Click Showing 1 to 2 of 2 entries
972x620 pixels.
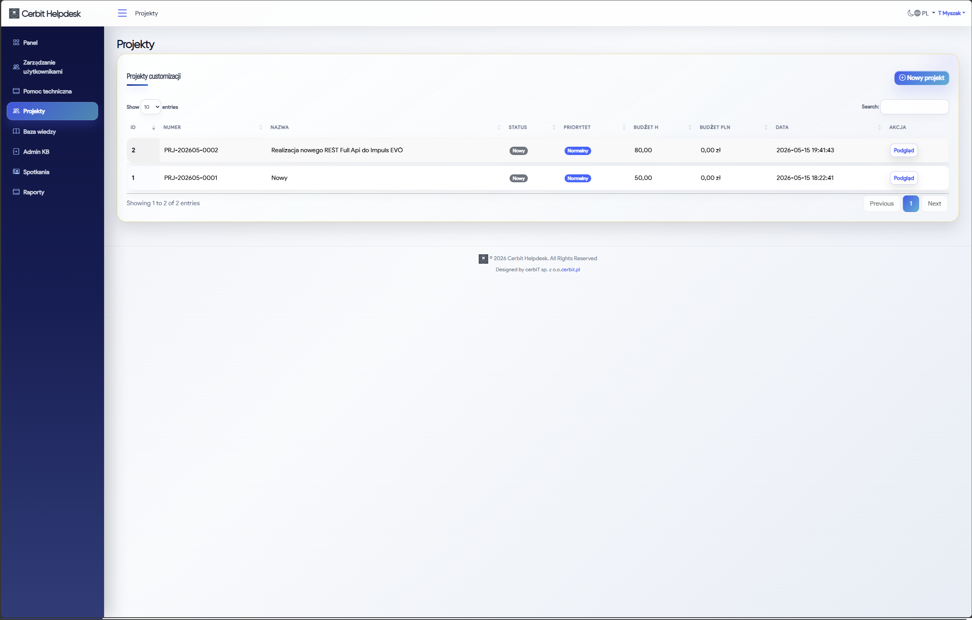pos(163,203)
